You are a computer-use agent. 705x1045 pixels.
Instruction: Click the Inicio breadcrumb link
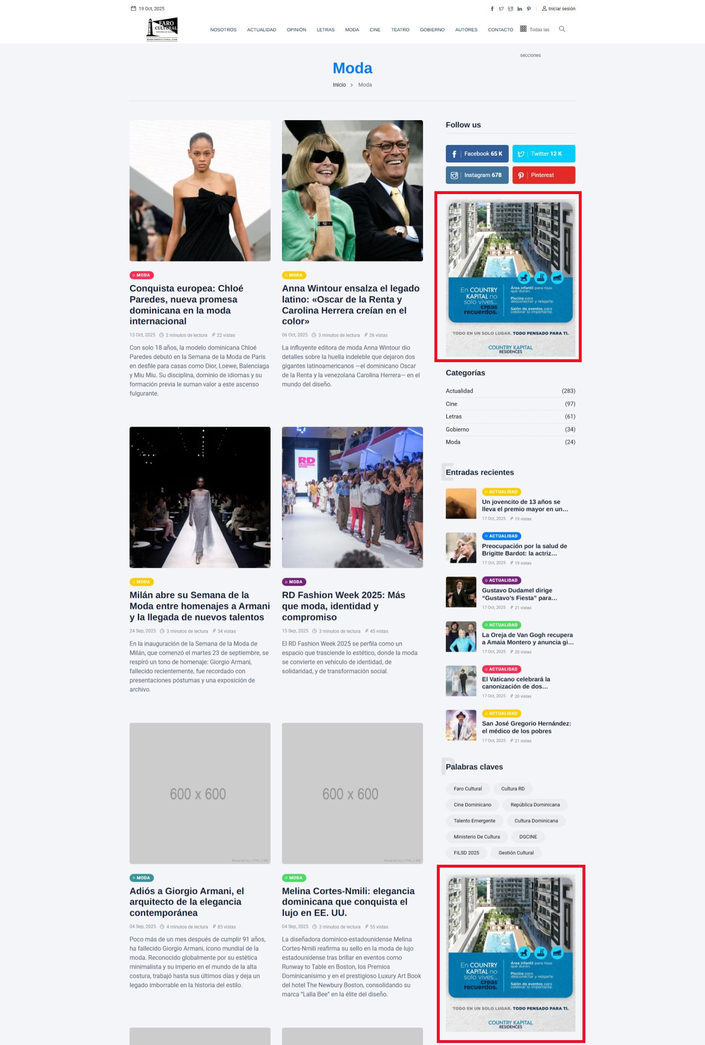pyautogui.click(x=339, y=85)
